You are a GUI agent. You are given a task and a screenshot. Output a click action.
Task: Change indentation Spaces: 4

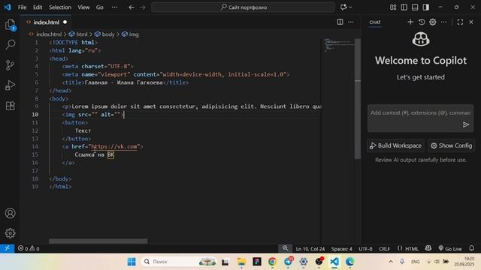(x=341, y=248)
